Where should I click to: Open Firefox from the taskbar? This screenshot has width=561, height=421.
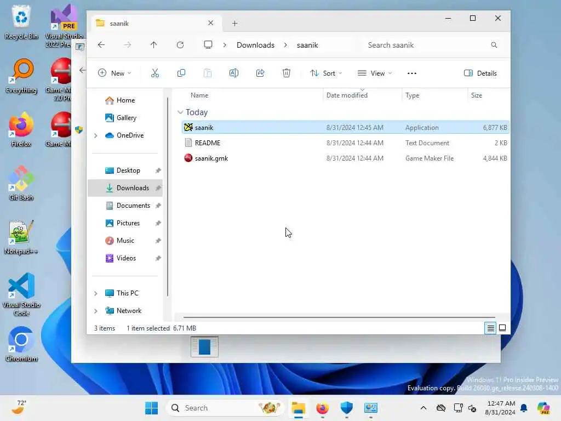[322, 408]
